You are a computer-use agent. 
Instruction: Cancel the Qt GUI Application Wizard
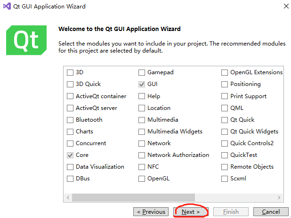271,212
